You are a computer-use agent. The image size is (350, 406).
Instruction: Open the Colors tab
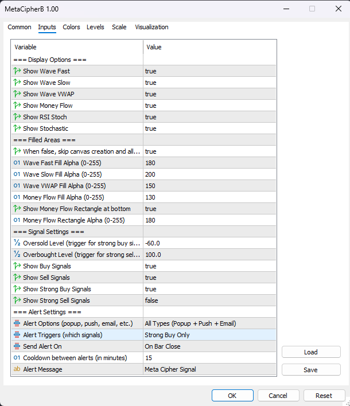click(x=71, y=27)
